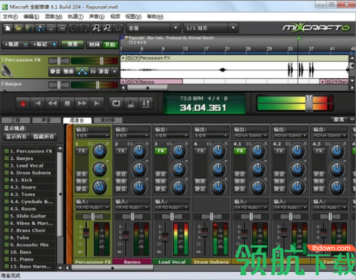
Task: Click the undo arrow icon
Action: pos(74,28)
